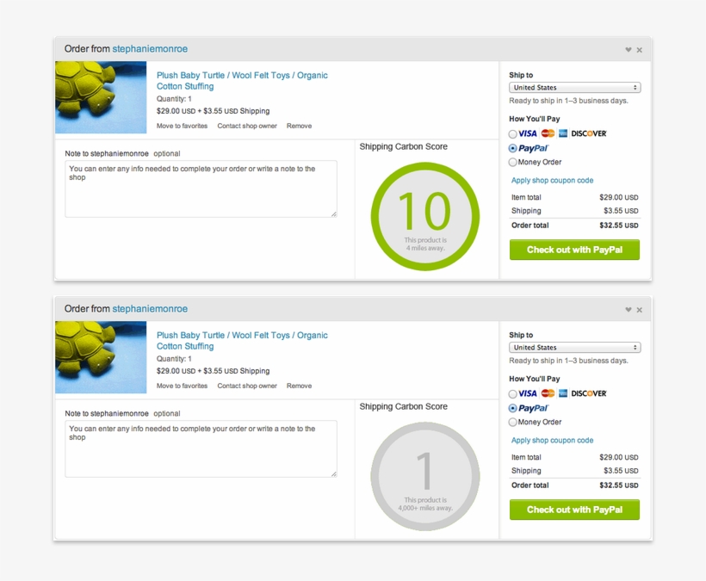Open stephaniemonroe shop link in top header

click(150, 48)
